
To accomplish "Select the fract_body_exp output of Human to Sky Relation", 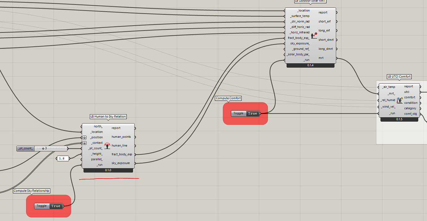I will point(122,154).
